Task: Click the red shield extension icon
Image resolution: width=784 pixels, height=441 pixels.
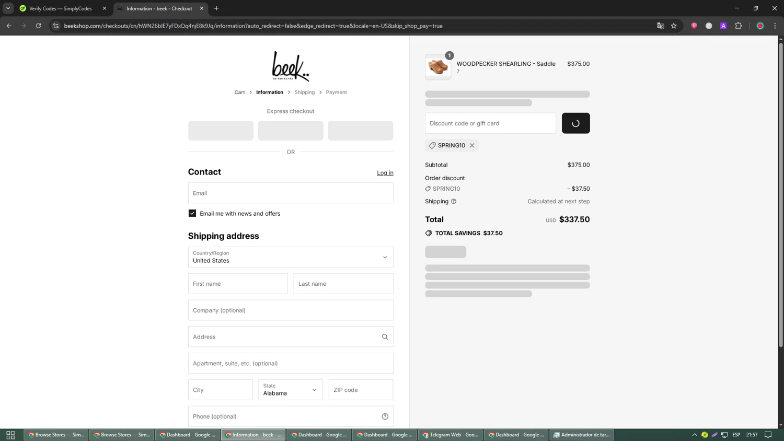Action: point(694,26)
